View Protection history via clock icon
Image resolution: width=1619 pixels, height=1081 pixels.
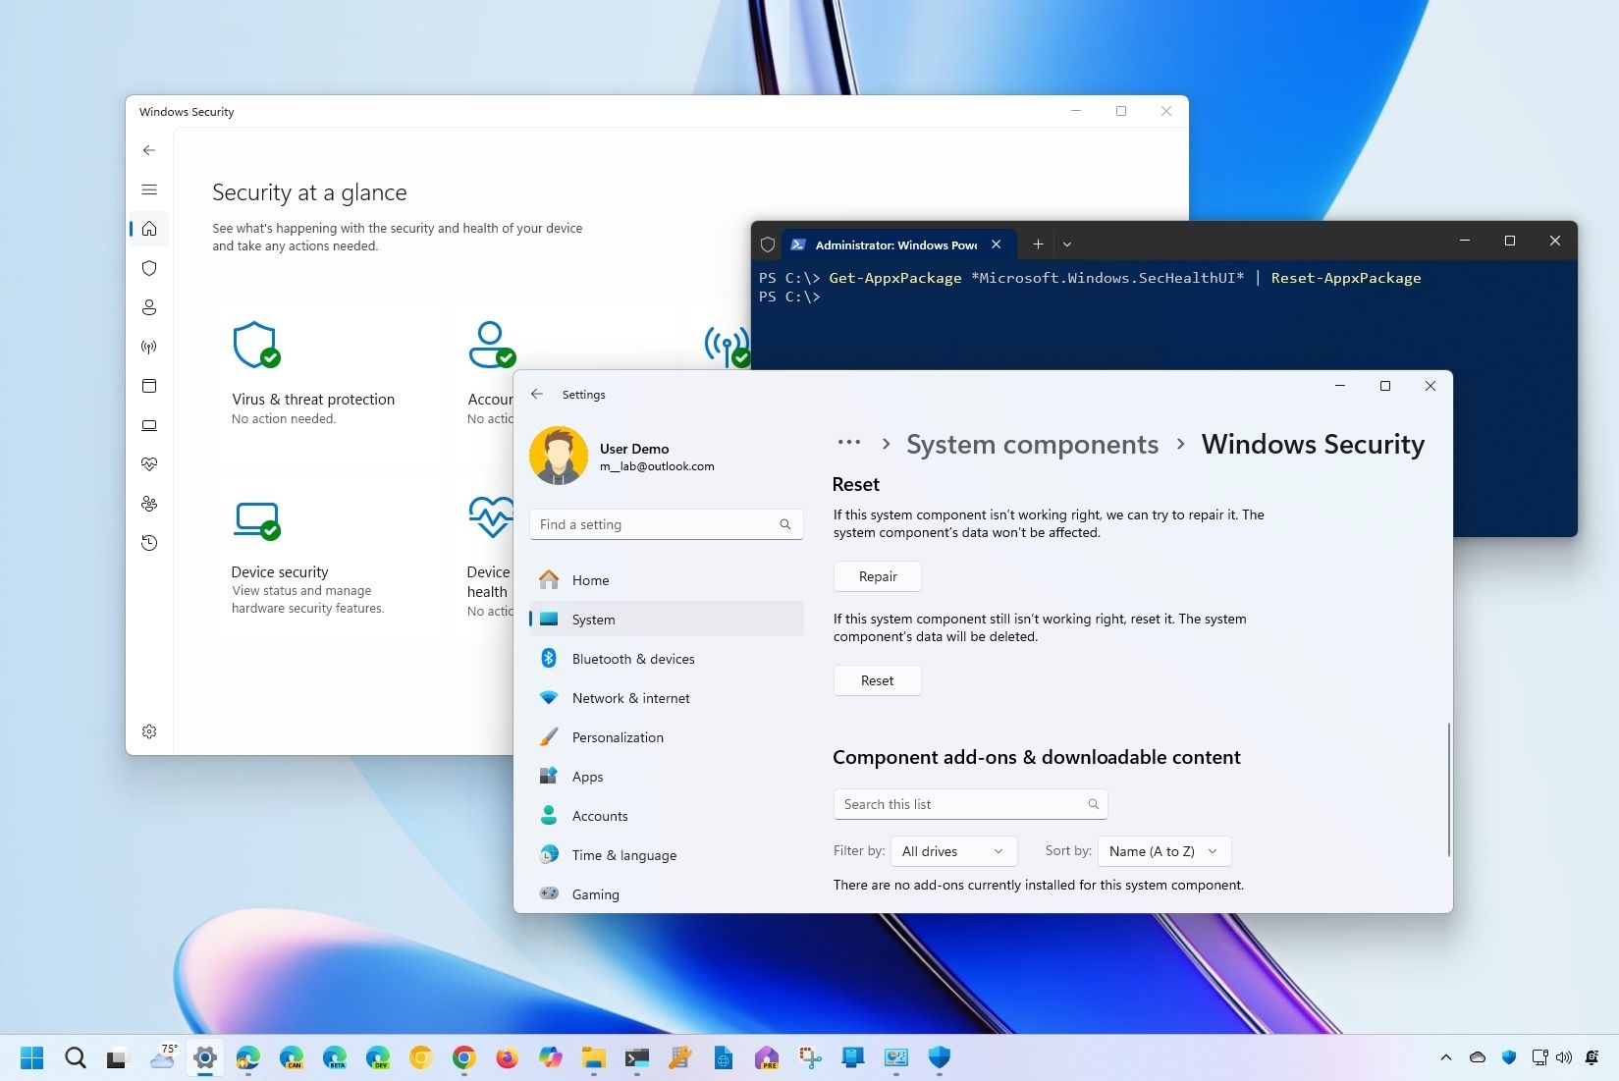148,542
